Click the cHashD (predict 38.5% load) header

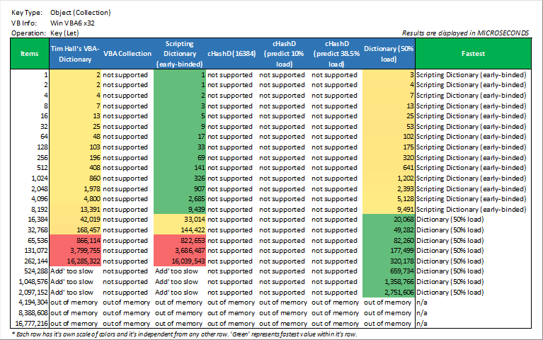click(335, 53)
